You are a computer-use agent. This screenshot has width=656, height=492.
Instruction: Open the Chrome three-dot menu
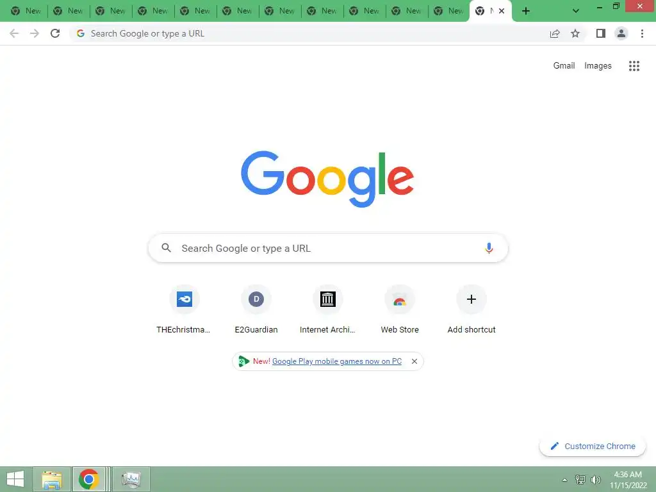642,33
